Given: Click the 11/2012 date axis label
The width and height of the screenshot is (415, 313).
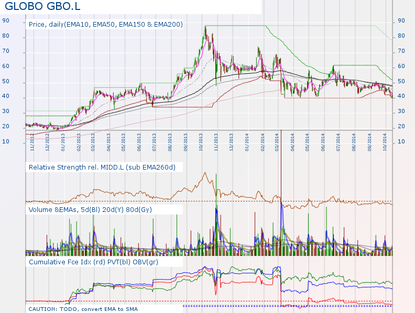Looking at the screenshot, I should 32,142.
